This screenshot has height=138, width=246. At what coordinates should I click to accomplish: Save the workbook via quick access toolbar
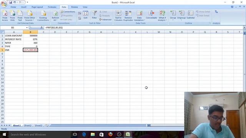(x=10, y=2)
